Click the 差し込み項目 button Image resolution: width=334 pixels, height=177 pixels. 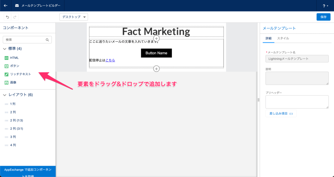pos(281,113)
